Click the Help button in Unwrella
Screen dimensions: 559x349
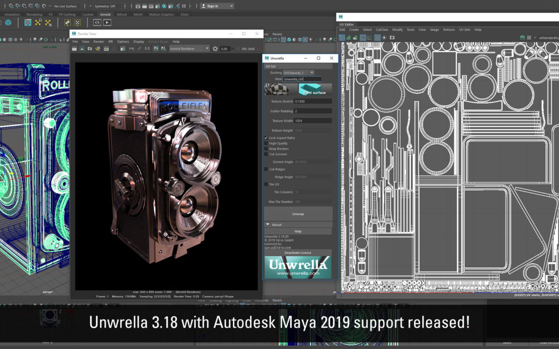[x=298, y=232]
